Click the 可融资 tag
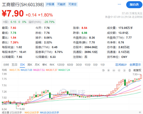This screenshot has width=143, height=114. point(61,4)
